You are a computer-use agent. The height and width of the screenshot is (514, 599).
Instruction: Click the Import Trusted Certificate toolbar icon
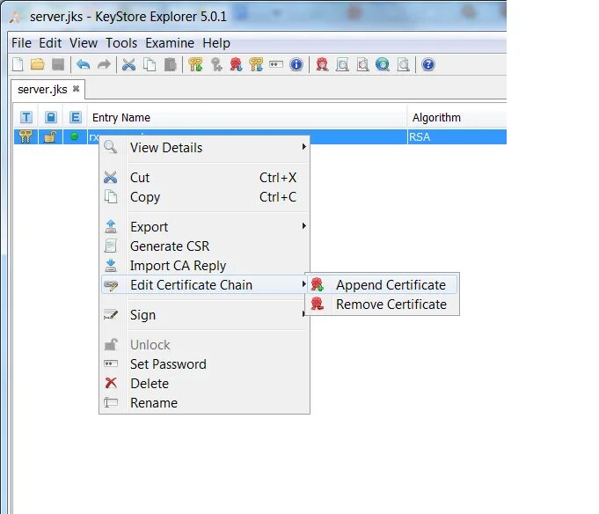click(x=236, y=64)
